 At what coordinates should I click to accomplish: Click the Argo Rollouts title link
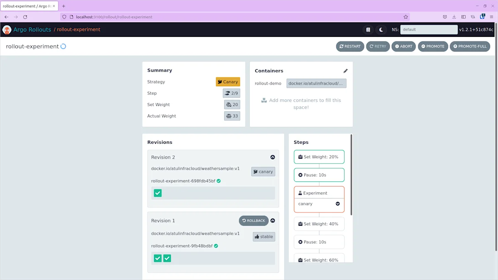coord(32,29)
